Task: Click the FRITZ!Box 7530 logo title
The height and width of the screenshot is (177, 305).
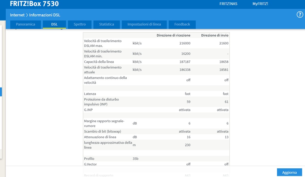Action: point(34,4)
